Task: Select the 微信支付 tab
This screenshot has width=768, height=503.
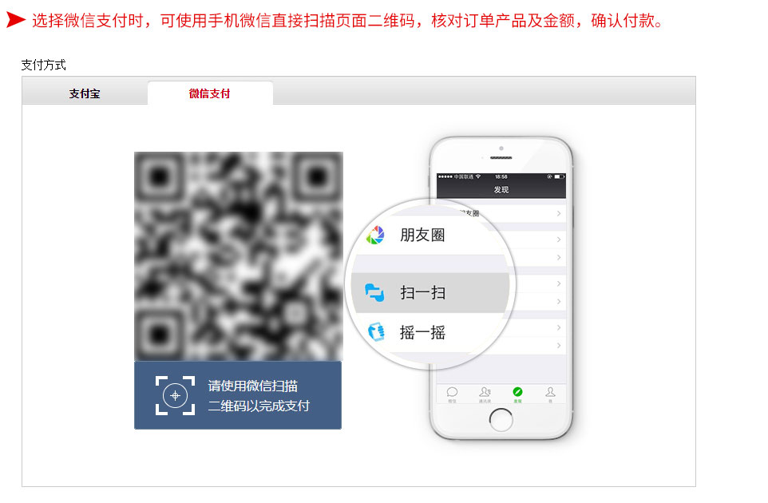Action: point(210,93)
